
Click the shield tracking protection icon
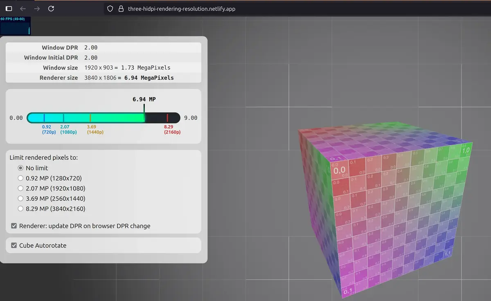110,9
